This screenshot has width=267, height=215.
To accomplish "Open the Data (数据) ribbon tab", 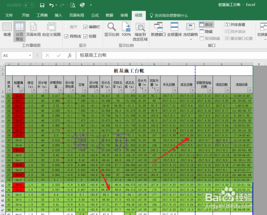I will click(x=109, y=16).
